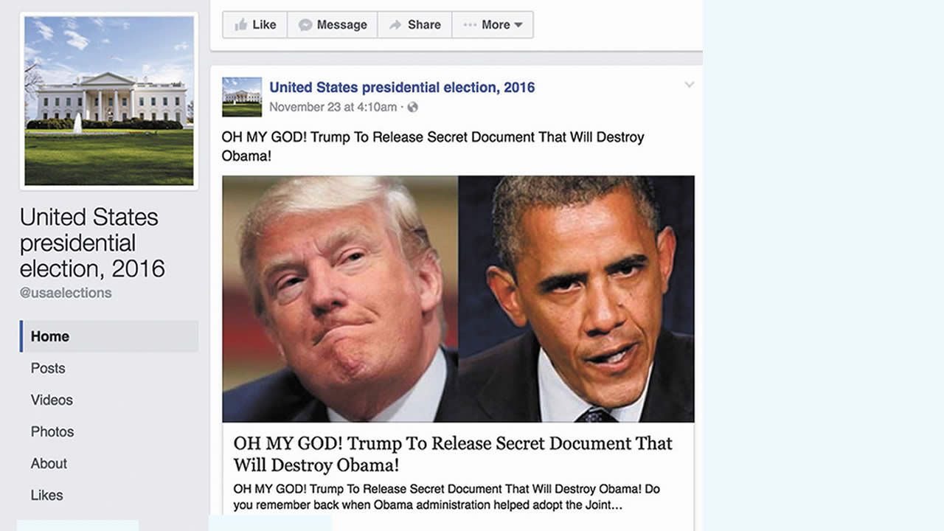Viewport: 944px width, 531px height.
Task: Click the Share arrow icon
Action: point(395,25)
